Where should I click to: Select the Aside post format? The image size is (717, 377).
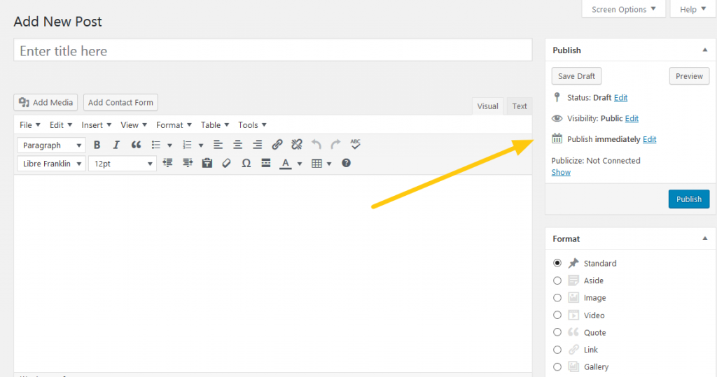click(557, 280)
